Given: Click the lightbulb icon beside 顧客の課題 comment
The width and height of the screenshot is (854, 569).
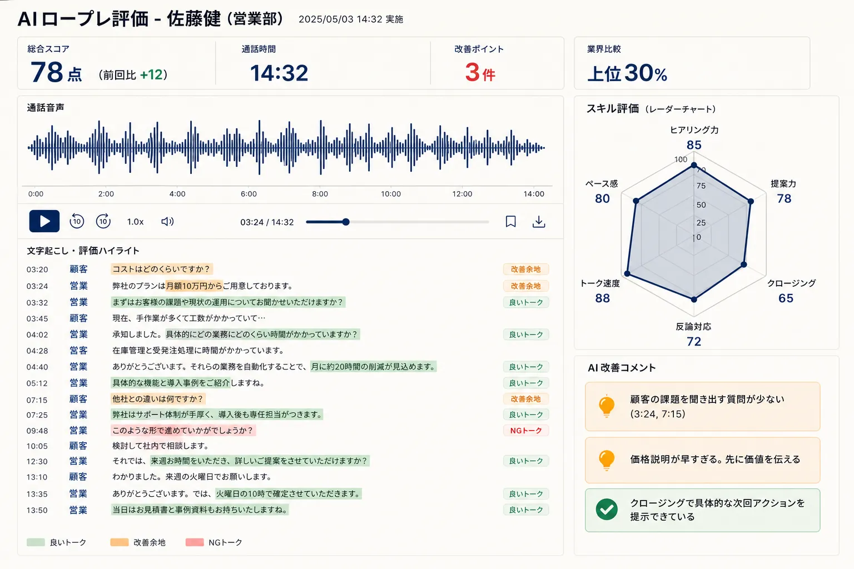Looking at the screenshot, I should point(607,406).
